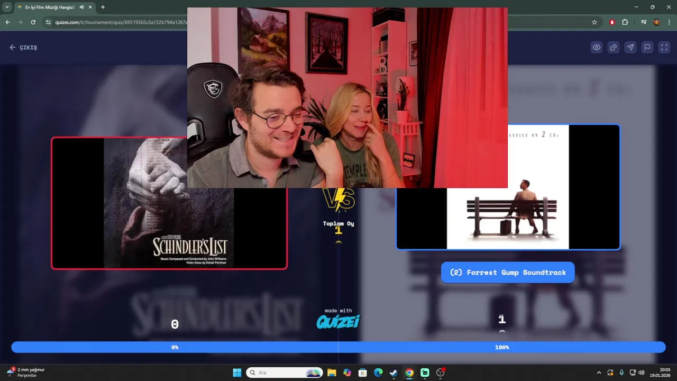The height and width of the screenshot is (381, 677).
Task: Toggle the eye visibility button on Quizei toolbar
Action: [597, 47]
